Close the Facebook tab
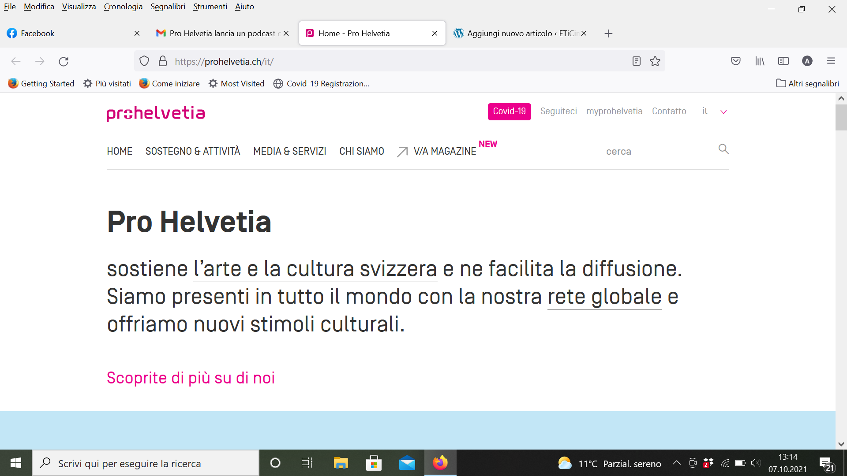This screenshot has height=476, width=847. [137, 33]
